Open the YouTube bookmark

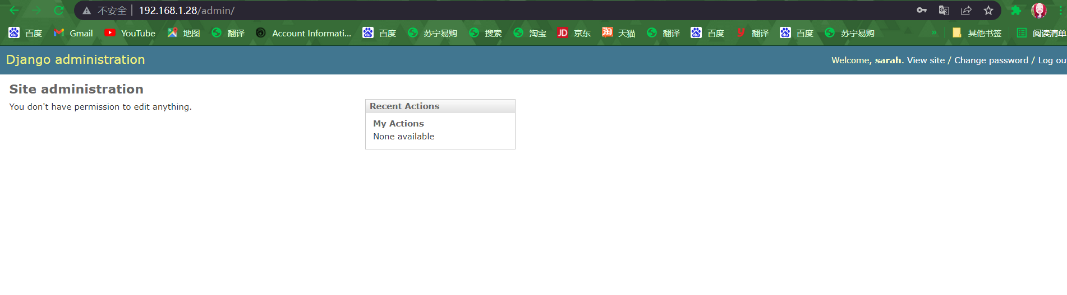tap(130, 33)
